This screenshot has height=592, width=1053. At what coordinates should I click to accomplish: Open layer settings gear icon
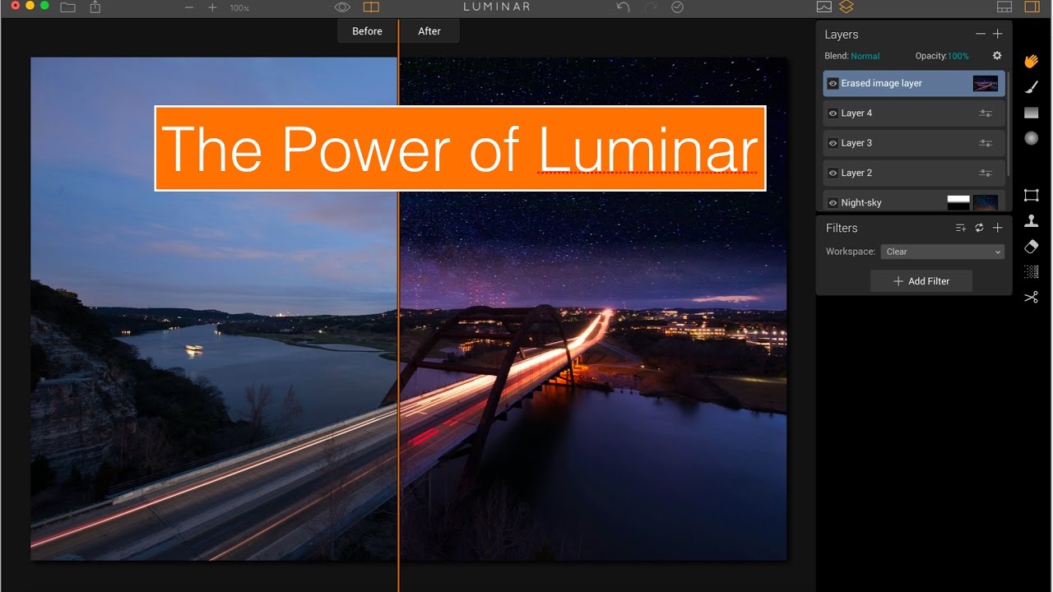click(997, 56)
